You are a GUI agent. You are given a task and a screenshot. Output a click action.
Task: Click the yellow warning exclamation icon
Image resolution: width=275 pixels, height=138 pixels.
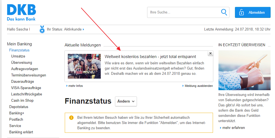coord(71,118)
